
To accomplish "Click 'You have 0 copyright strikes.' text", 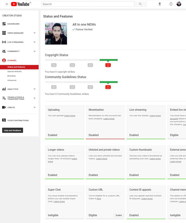I will tap(60, 72).
